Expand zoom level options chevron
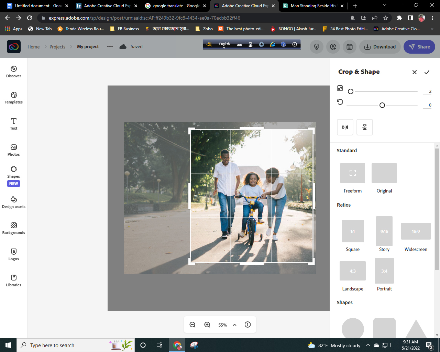The image size is (440, 352). pos(234,325)
